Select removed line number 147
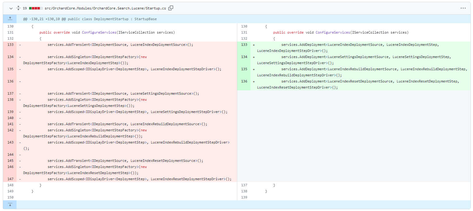 [x=10, y=179]
